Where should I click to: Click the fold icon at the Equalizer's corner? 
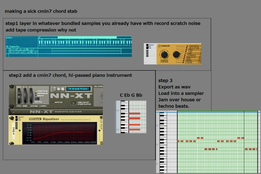101,143
